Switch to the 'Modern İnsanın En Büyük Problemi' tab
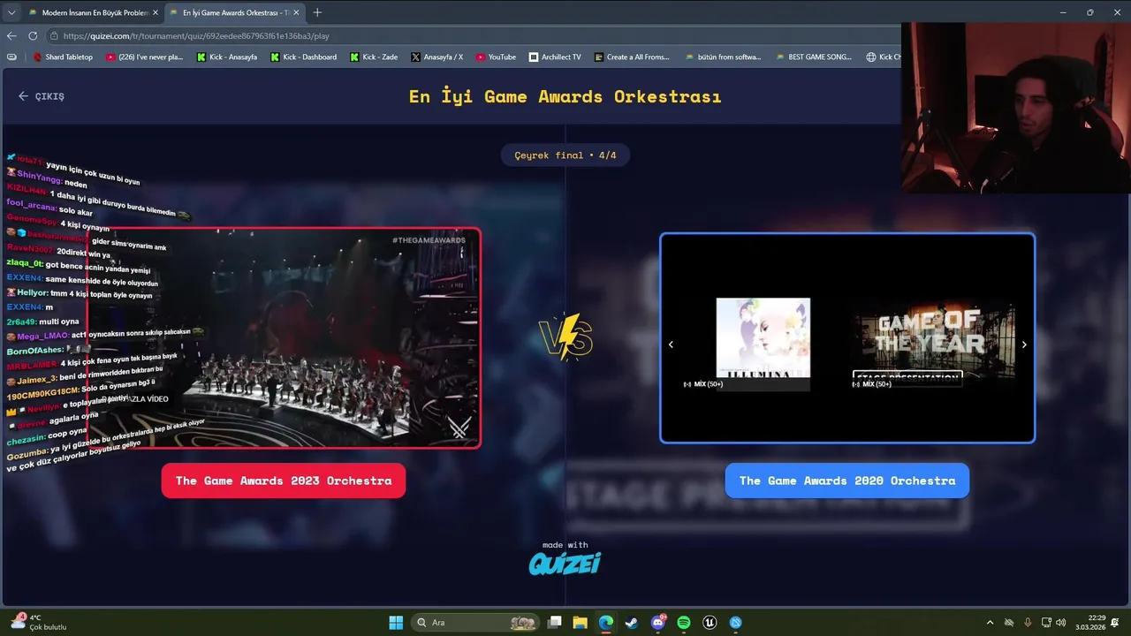 tap(93, 12)
